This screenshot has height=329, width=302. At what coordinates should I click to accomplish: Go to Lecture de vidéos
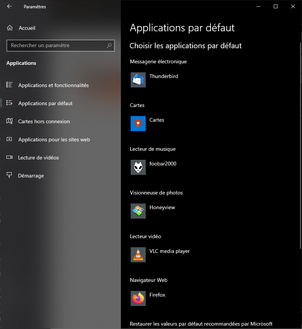point(38,158)
